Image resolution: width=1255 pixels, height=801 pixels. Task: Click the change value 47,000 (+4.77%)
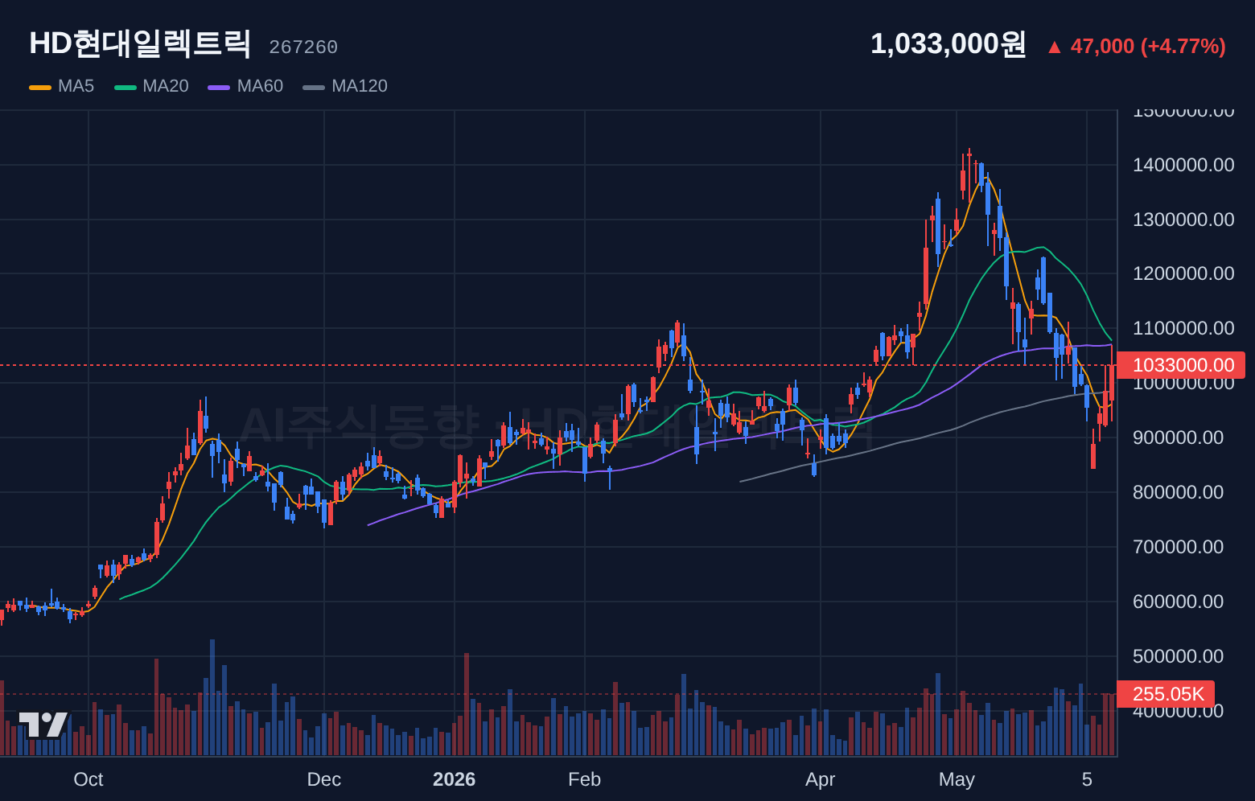(1148, 47)
